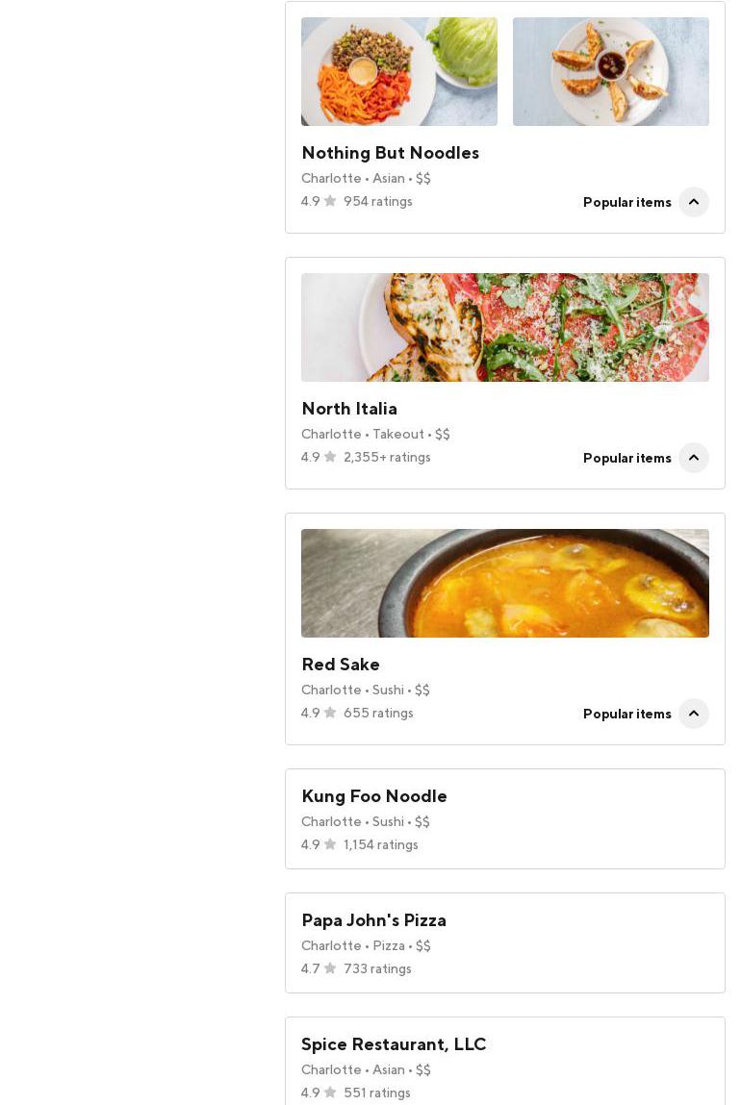Click star icon beside 954 ratings

330,201
